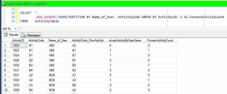
Task: Click ActivityCode A3 in row 9
Action: 37,85
